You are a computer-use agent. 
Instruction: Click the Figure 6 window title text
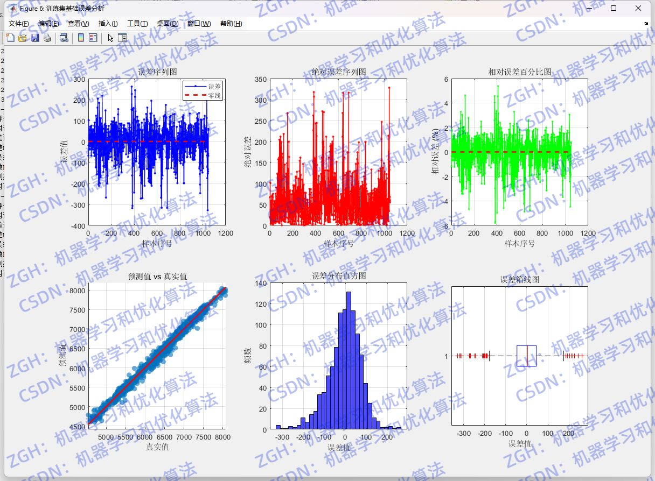pos(62,9)
